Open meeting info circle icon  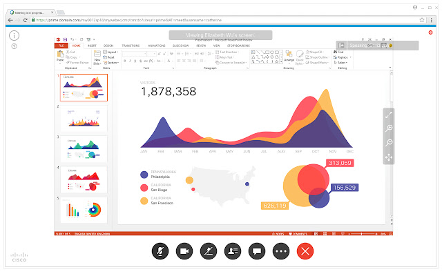click(x=14, y=36)
